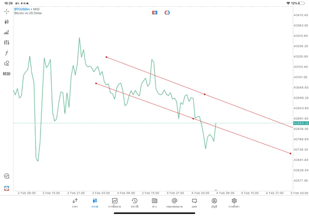
Task: Open the การตั้งค่า (Settings) tab
Action: pyautogui.click(x=234, y=202)
